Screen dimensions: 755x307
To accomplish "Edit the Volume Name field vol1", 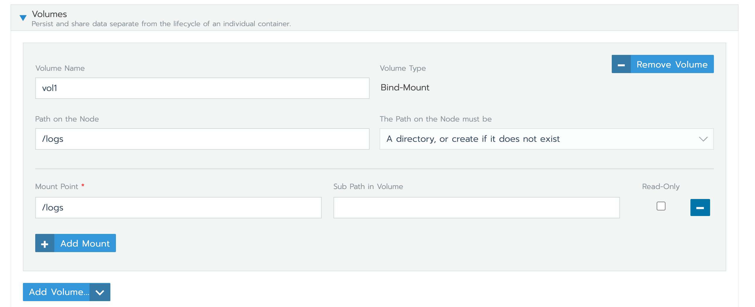I will (x=202, y=88).
